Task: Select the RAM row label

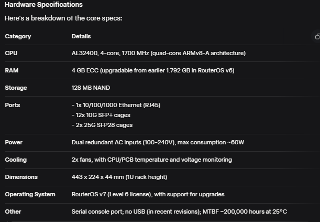Action: (x=12, y=70)
